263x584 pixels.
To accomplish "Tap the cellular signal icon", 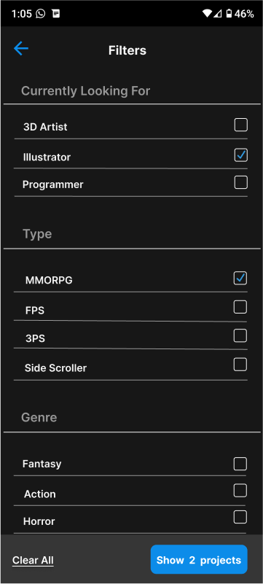I will coord(218,14).
